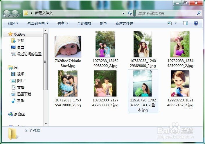Go back with the Back arrow button

point(7,13)
